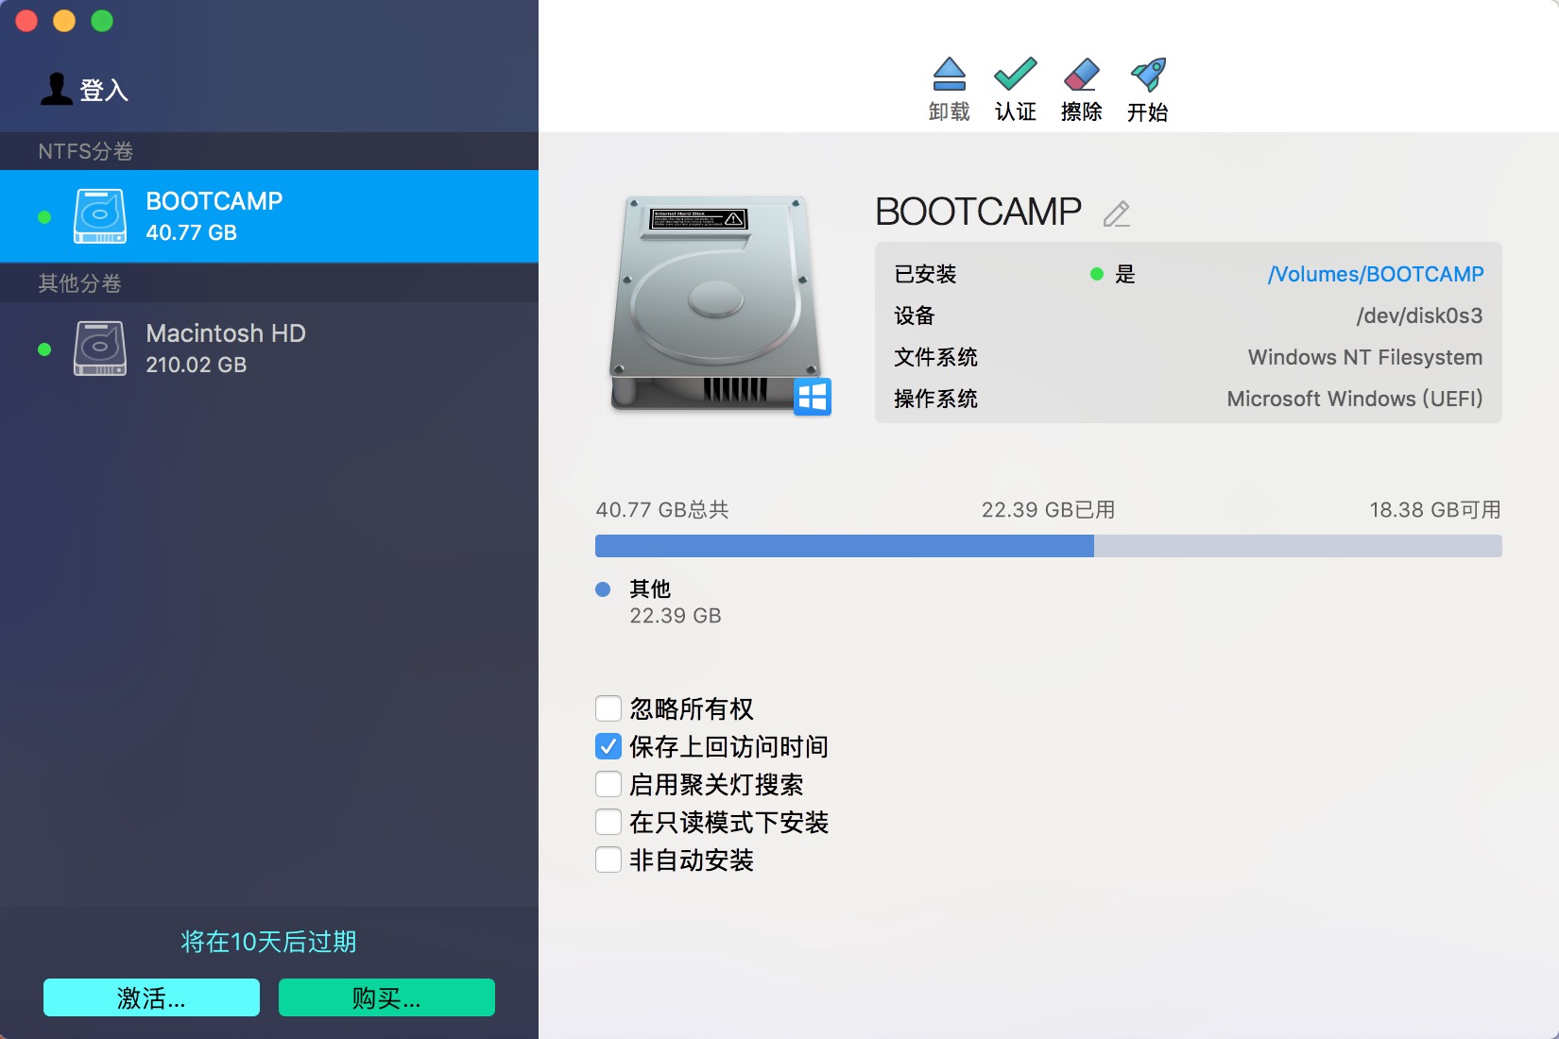This screenshot has width=1559, height=1039.
Task: Select Macintosh HD 210.02 GB volume
Action: [269, 349]
